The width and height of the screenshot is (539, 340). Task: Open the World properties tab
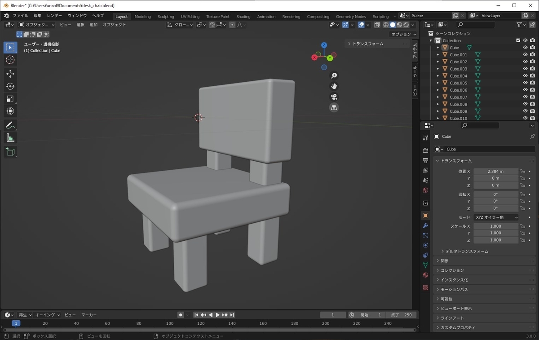[425, 190]
